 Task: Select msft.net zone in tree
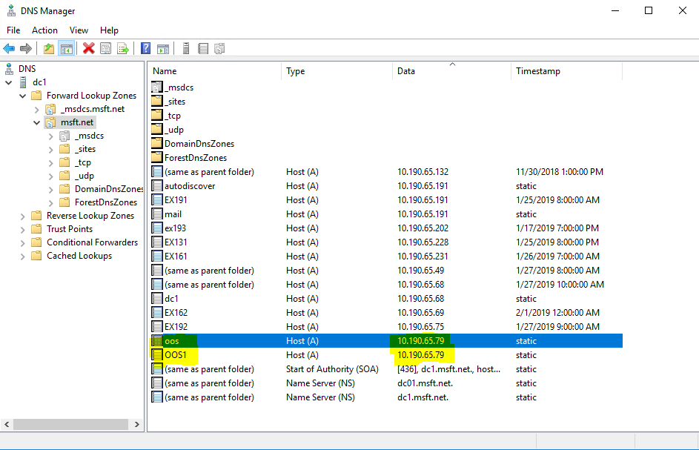[x=77, y=122]
